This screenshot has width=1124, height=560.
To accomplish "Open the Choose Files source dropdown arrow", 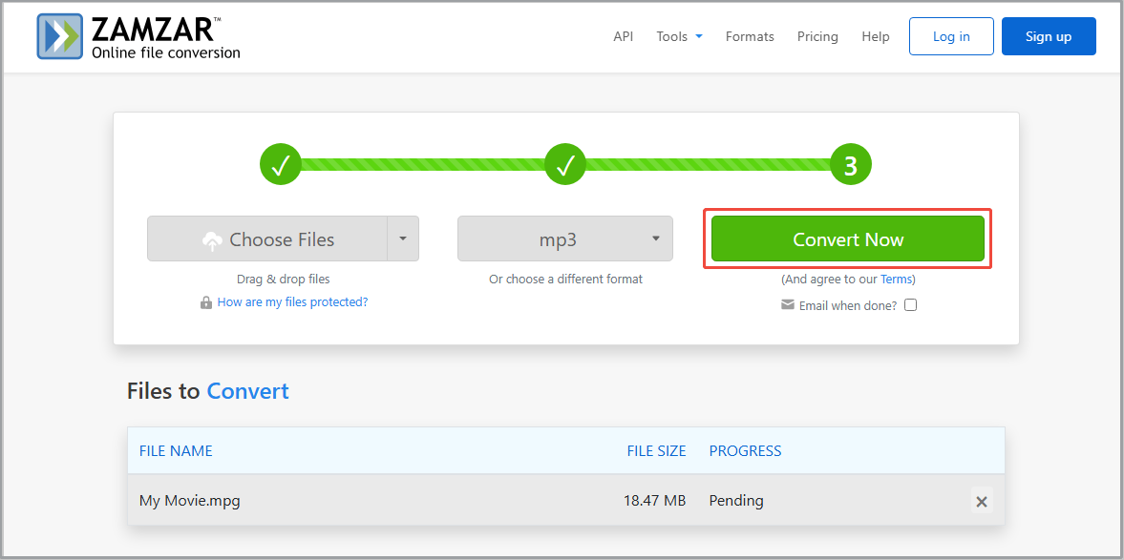I will point(403,239).
